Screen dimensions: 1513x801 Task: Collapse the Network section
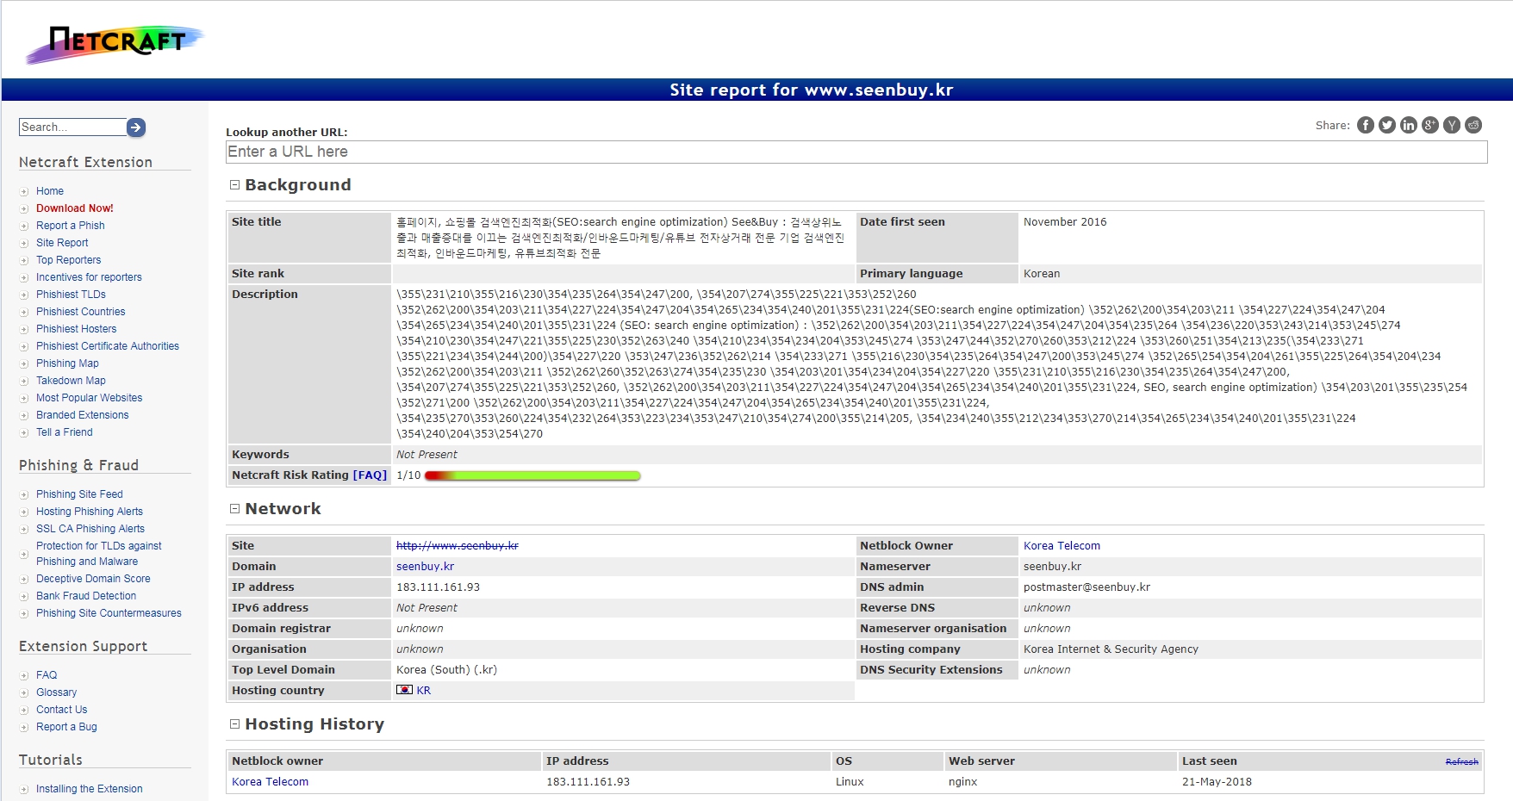click(x=234, y=509)
